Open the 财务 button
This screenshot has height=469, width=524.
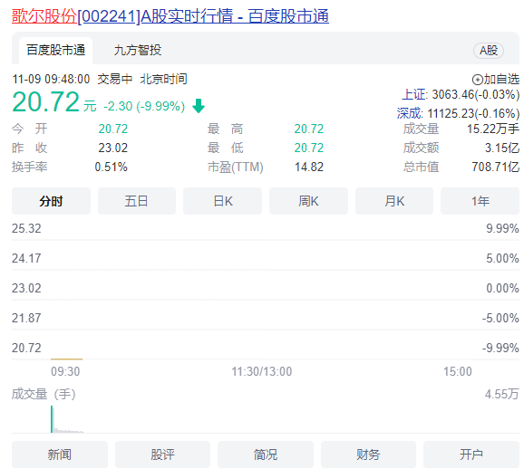tap(369, 455)
